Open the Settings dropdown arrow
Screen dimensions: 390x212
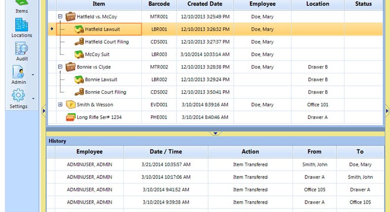point(33,99)
